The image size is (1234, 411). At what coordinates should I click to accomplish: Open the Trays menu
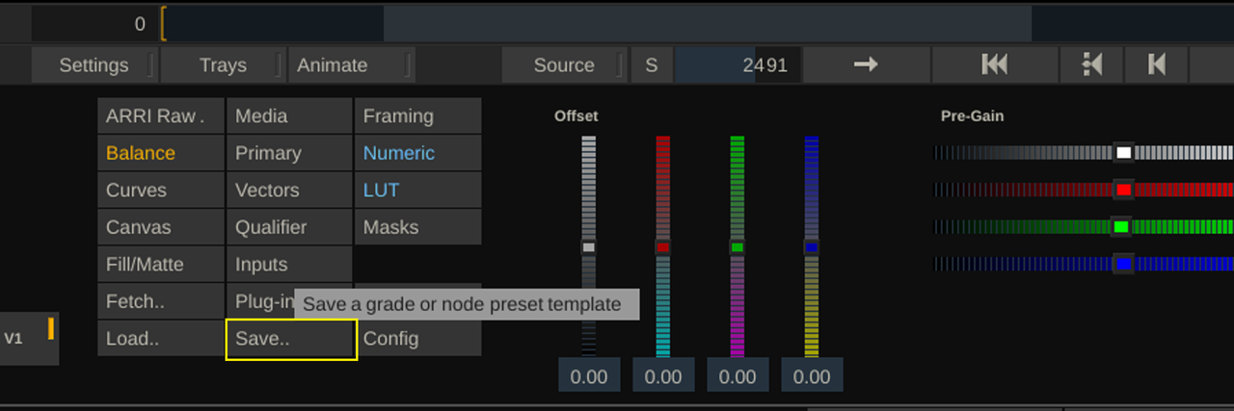[223, 65]
